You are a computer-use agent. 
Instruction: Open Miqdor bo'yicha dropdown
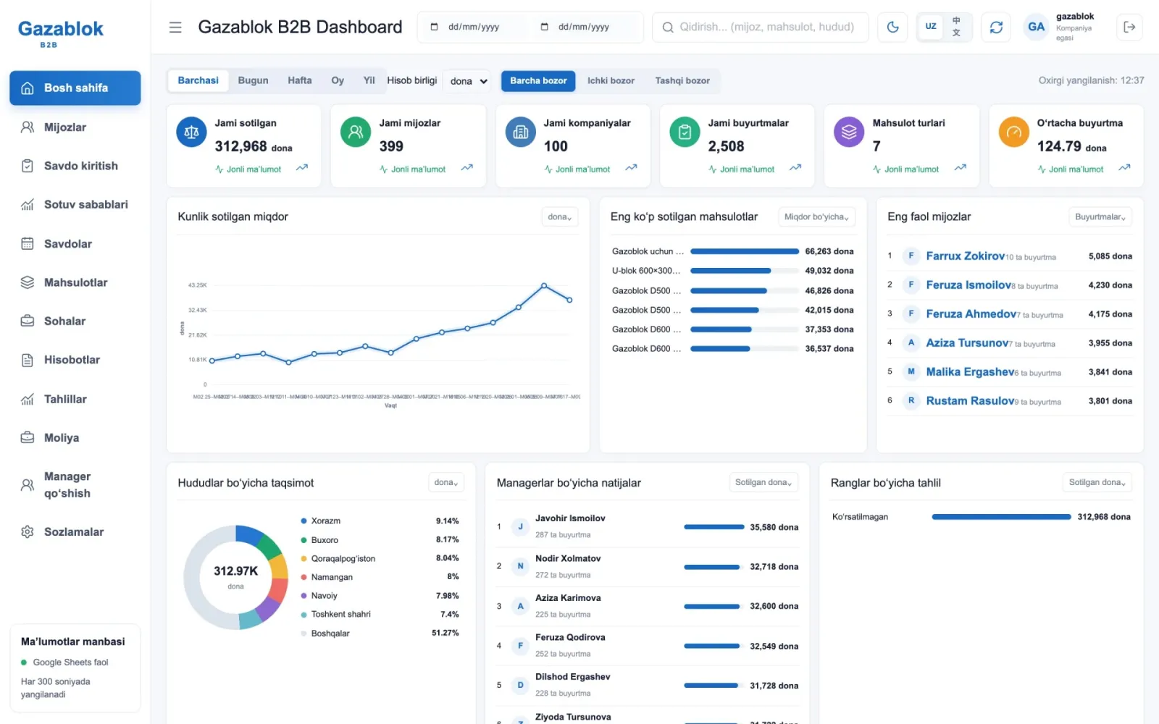point(816,217)
